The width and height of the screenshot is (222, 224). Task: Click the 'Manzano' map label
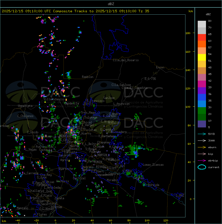pos(22,208)
